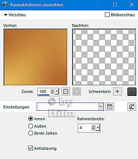This screenshot has width=138, height=159.
Task: Click the fit-to-window zoom icon
Action: click(66, 91)
